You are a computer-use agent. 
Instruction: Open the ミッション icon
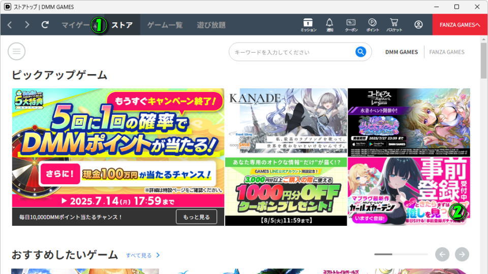[x=308, y=25]
